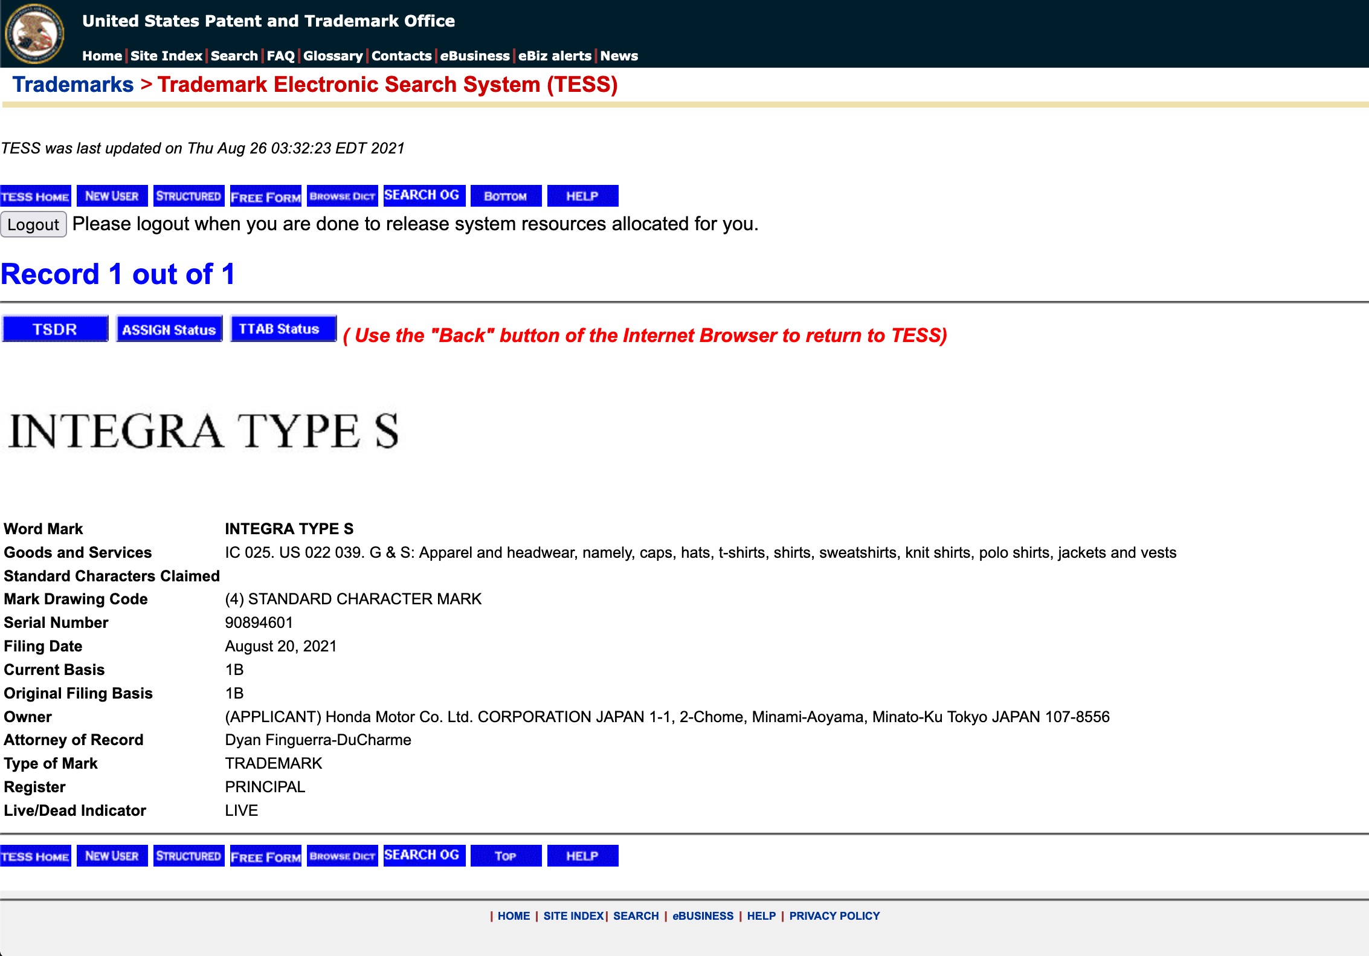
Task: Open Search in the top navigation
Action: (234, 56)
